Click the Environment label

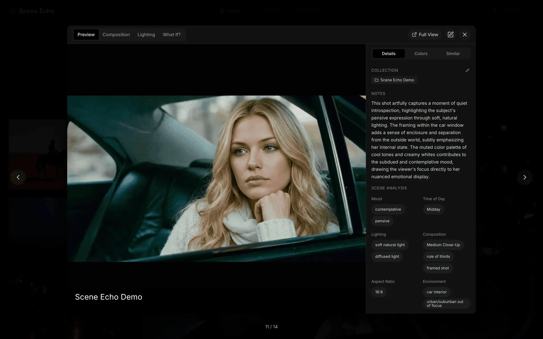[x=434, y=282]
